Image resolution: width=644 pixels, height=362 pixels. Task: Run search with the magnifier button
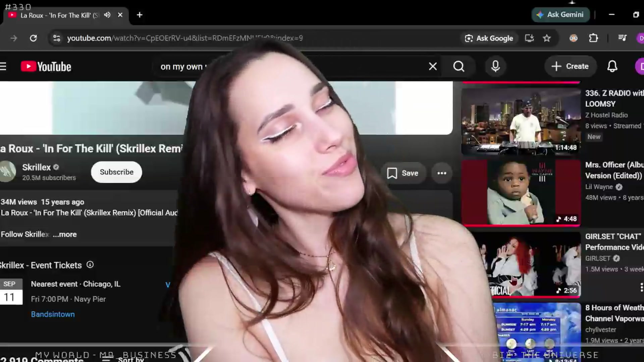[x=459, y=66]
